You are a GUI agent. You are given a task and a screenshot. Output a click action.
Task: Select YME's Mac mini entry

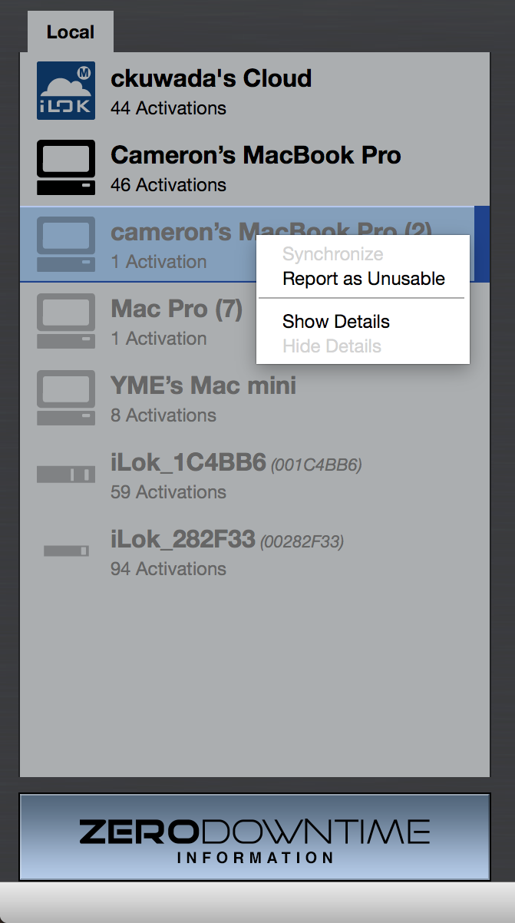(x=255, y=398)
